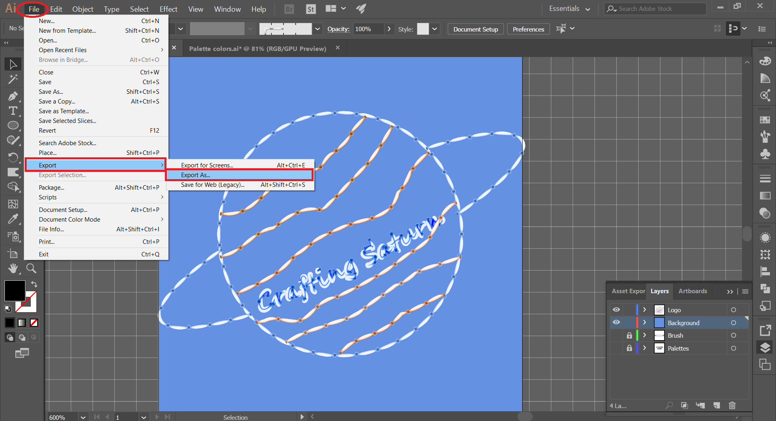
Task: Expand the Logo layer
Action: click(645, 310)
